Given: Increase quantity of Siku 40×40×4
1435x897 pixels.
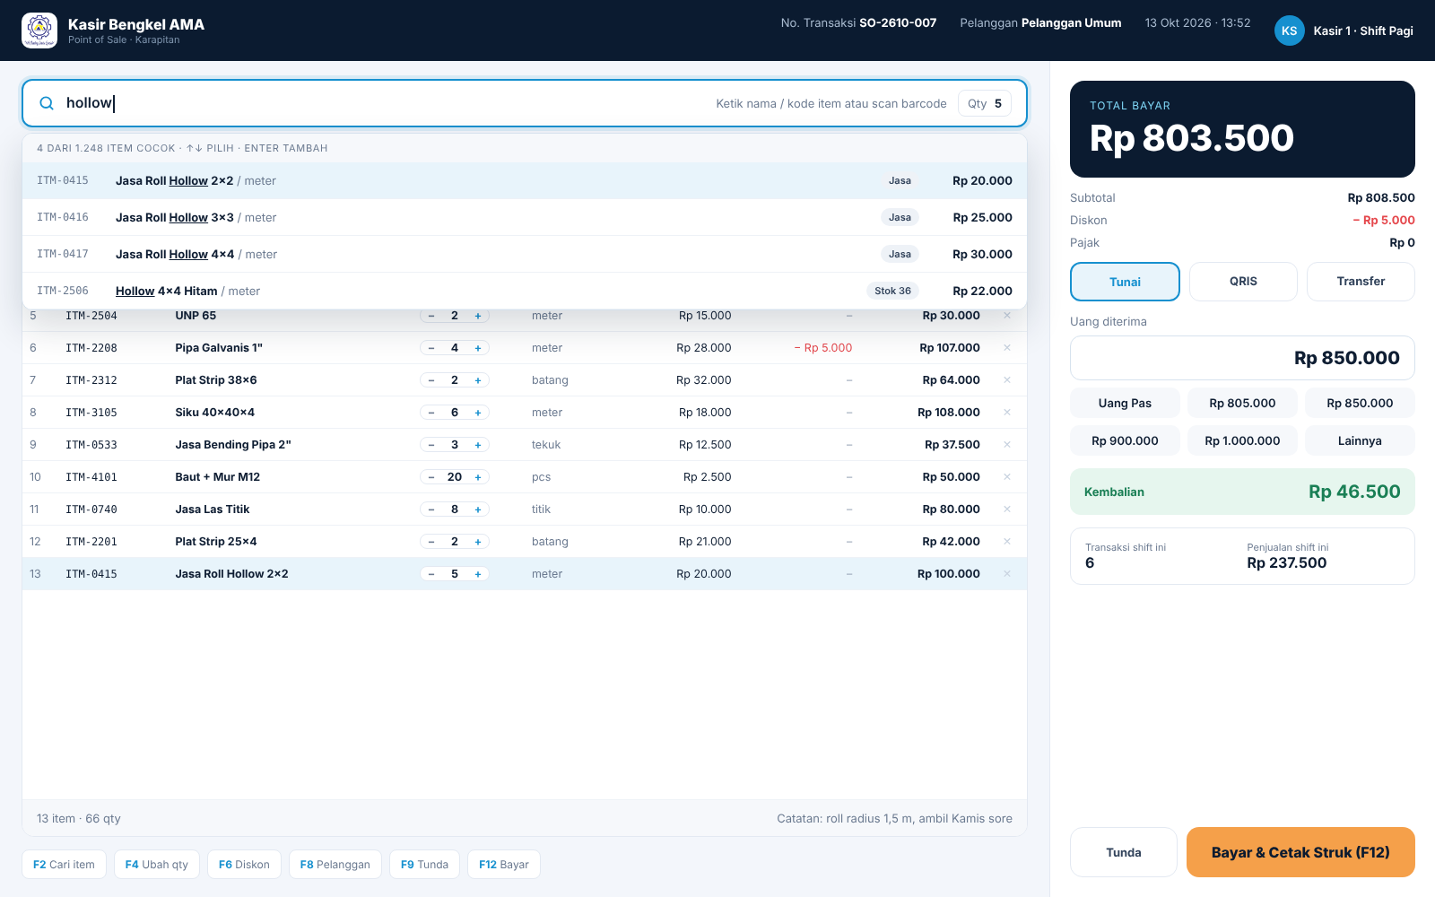Looking at the screenshot, I should tap(478, 413).
